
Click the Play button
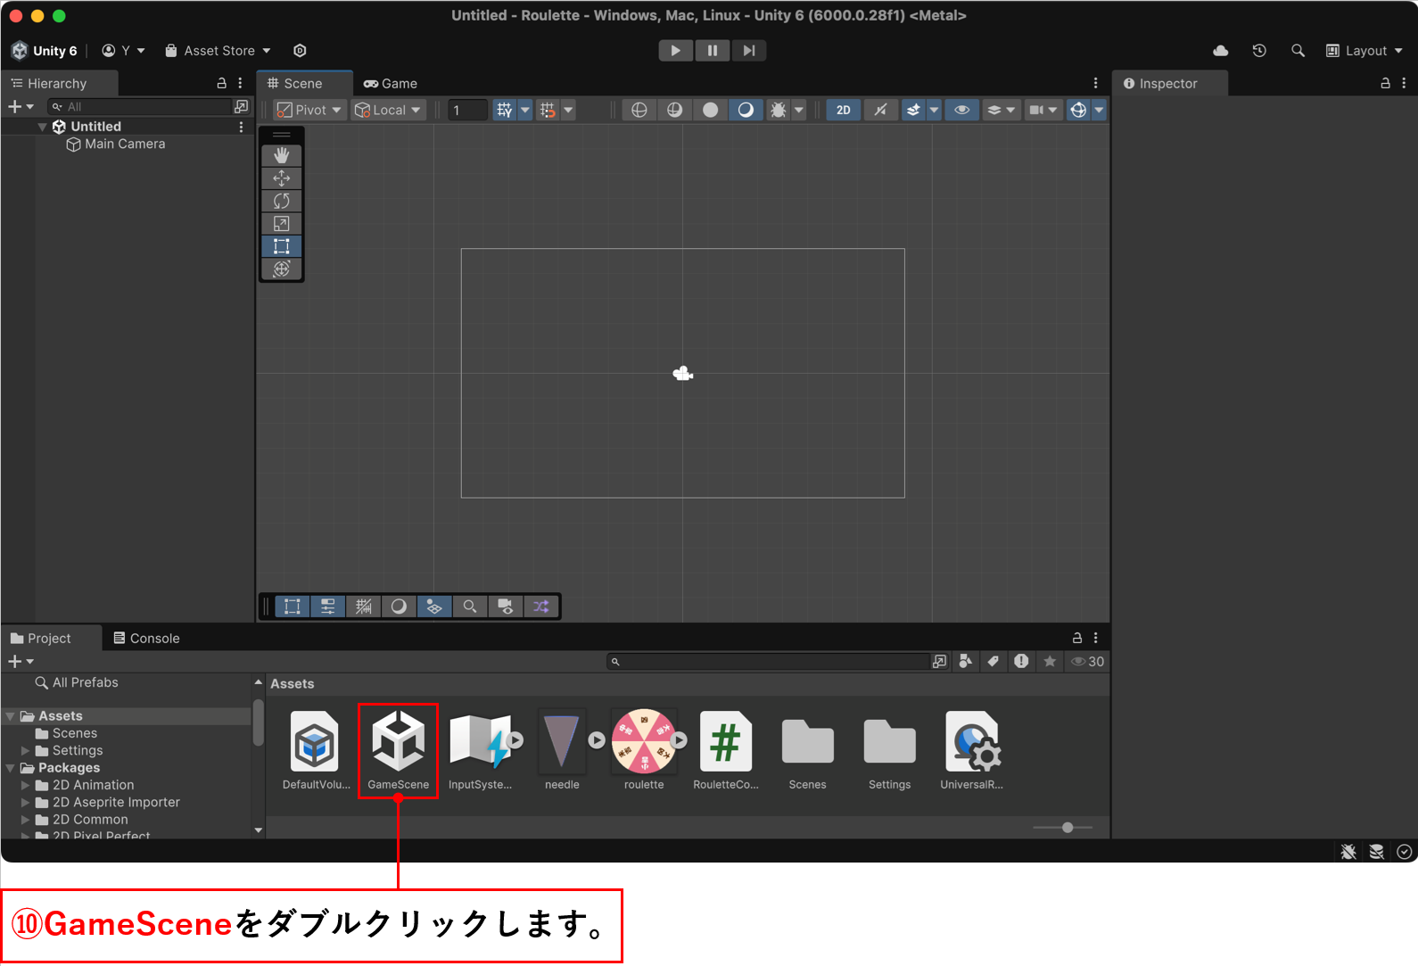coord(676,51)
